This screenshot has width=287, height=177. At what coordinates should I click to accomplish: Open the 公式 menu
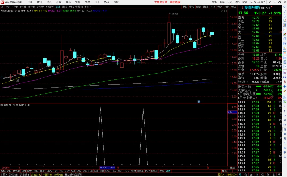click(230, 2)
